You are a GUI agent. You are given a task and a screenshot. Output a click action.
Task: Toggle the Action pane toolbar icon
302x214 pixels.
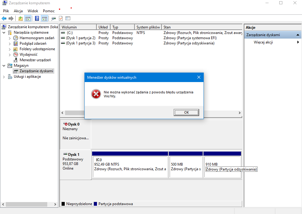[44, 18]
